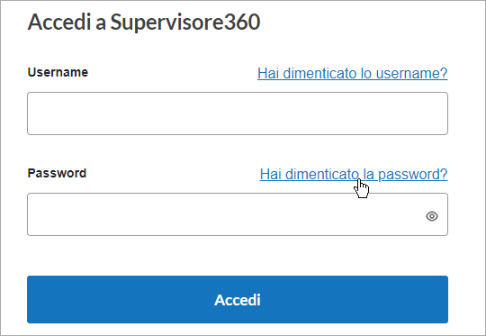Click the Username input field

pyautogui.click(x=238, y=114)
